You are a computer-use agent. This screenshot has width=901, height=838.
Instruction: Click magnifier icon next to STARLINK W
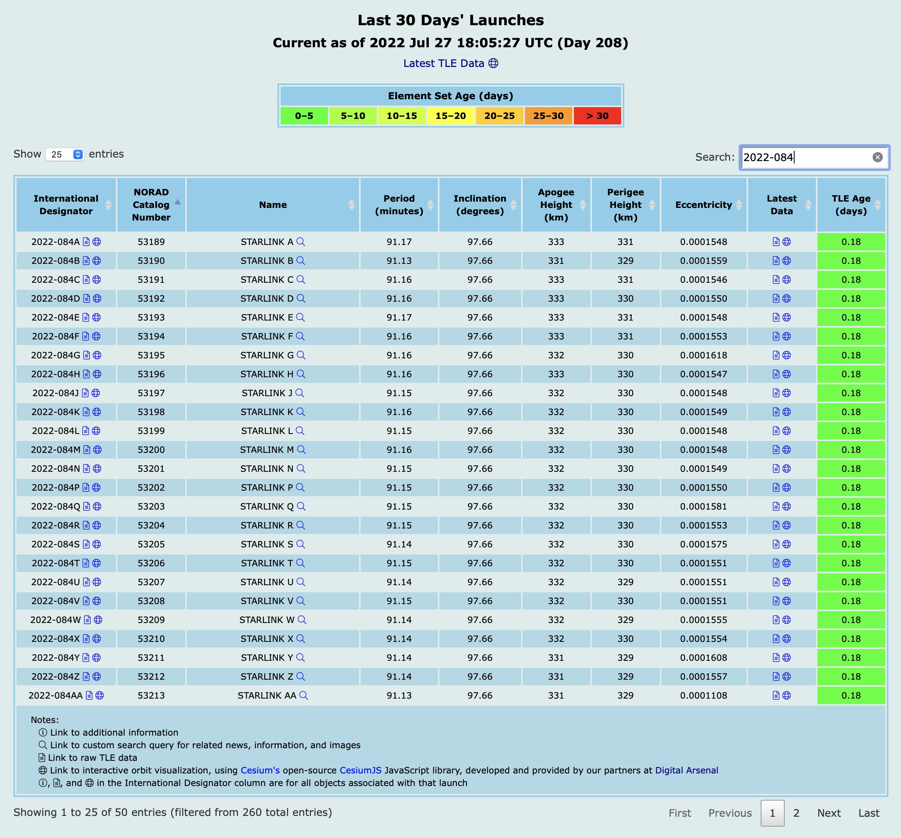(302, 620)
